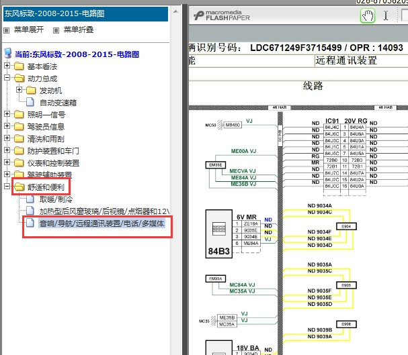Viewport: 408px width, 355px height.
Task: Click the 加热型后风窗玻璃 document icon
Action: pyautogui.click(x=30, y=211)
